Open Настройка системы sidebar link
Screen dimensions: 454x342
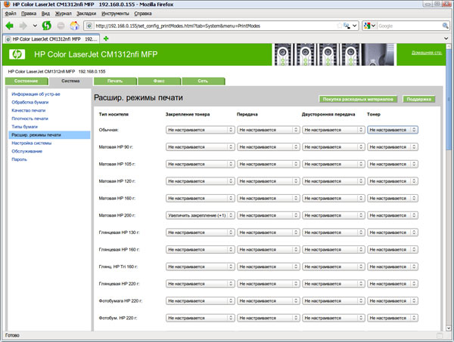coord(31,143)
